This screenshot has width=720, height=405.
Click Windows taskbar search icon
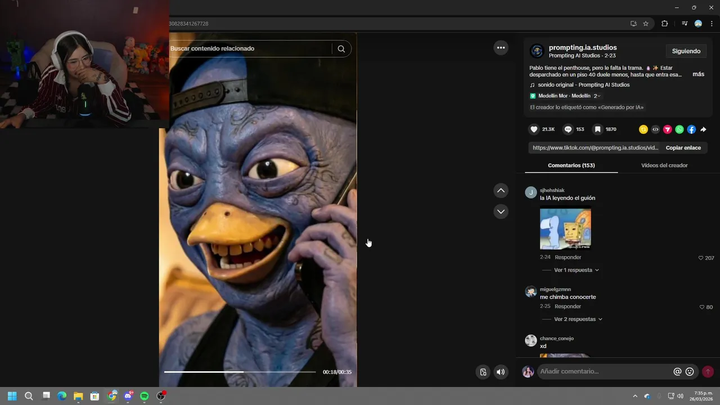pos(29,396)
